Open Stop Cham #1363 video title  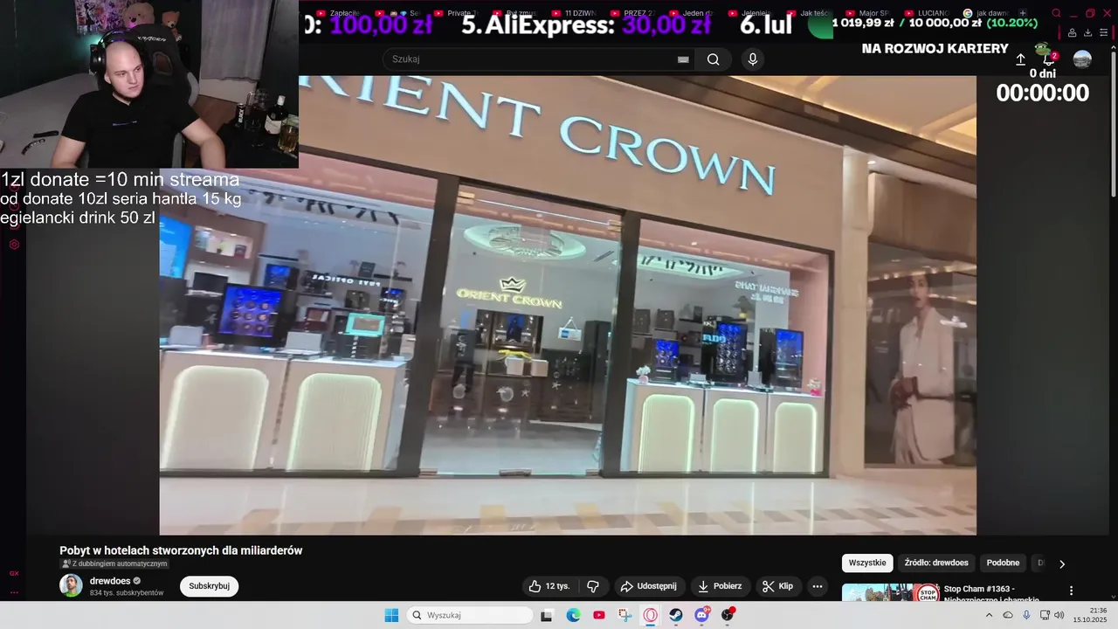click(992, 594)
